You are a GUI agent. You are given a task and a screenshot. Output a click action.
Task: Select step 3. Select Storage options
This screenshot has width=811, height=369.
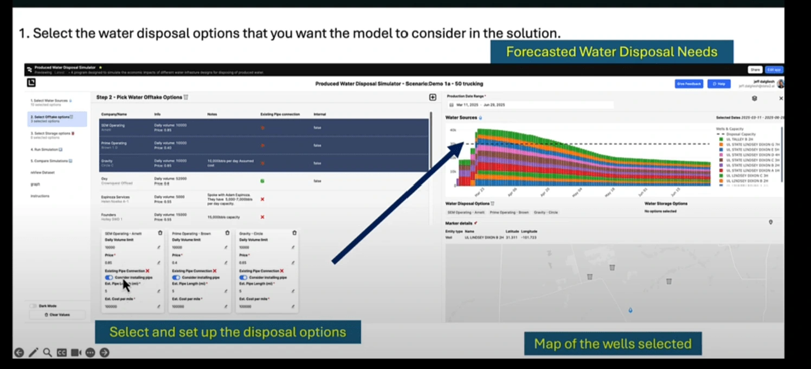56,135
